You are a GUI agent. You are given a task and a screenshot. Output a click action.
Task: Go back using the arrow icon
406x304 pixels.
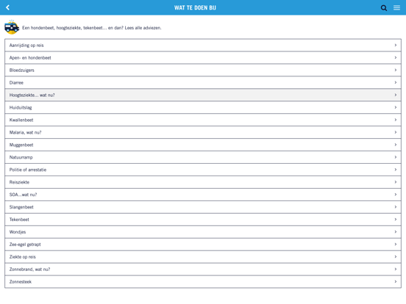pyautogui.click(x=8, y=7)
